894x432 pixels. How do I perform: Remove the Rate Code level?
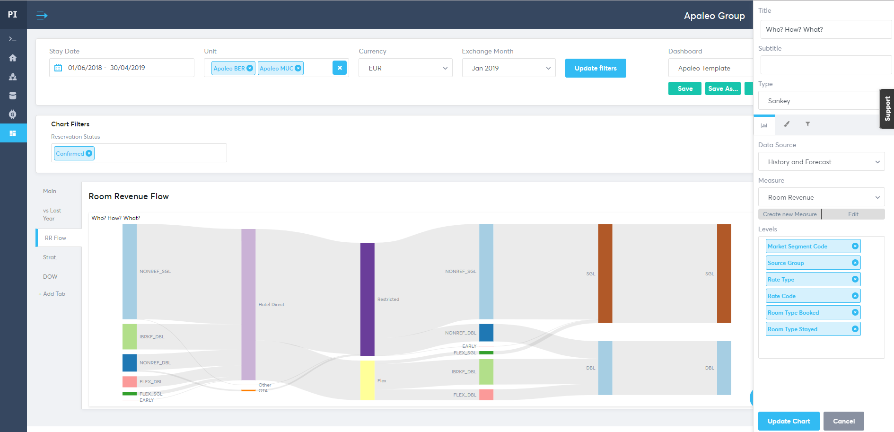[855, 296]
